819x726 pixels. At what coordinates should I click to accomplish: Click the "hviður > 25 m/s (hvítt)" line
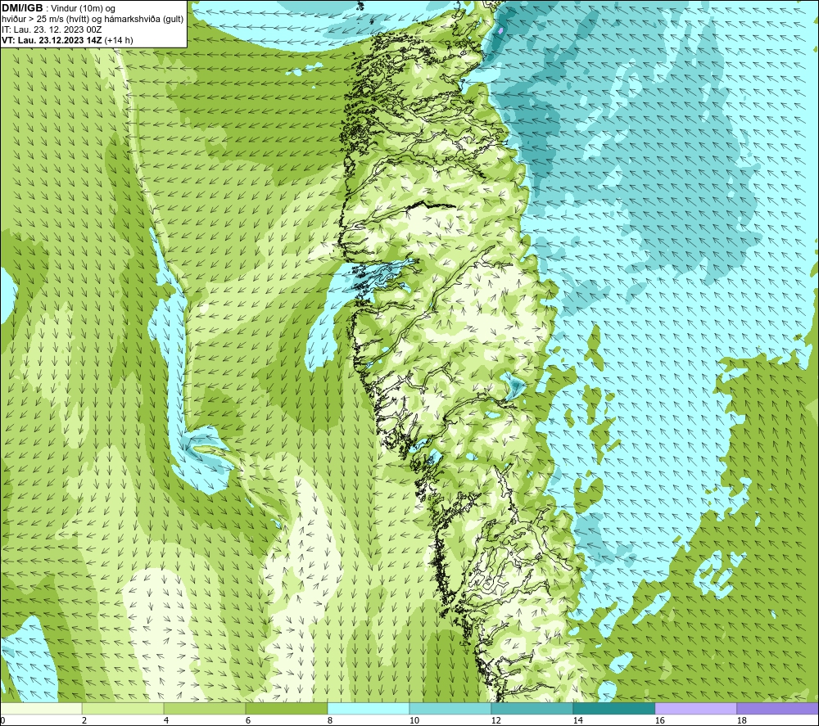click(x=45, y=20)
